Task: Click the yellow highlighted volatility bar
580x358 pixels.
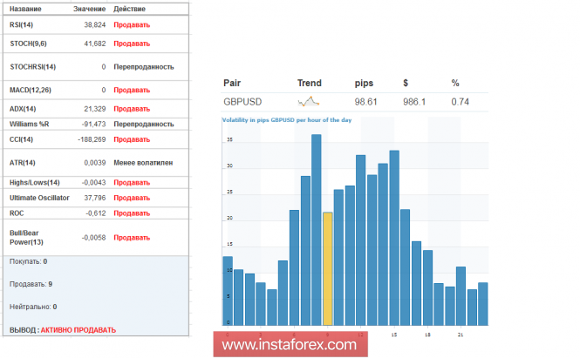Action: pyautogui.click(x=328, y=267)
